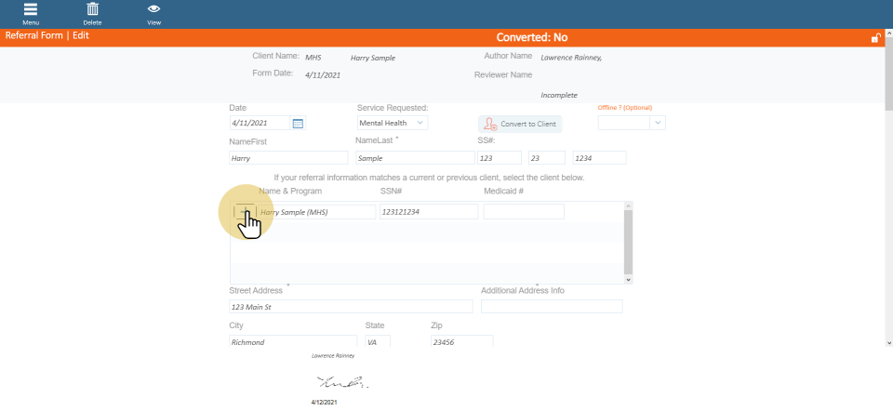The width and height of the screenshot is (893, 411).
Task: Click the NameFirst field containing Harry
Action: (287, 158)
